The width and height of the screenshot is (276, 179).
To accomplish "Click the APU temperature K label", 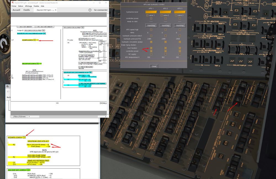I will [x=132, y=57].
